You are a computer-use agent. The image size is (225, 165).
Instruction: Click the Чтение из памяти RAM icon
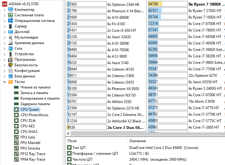pyautogui.click(x=16, y=87)
